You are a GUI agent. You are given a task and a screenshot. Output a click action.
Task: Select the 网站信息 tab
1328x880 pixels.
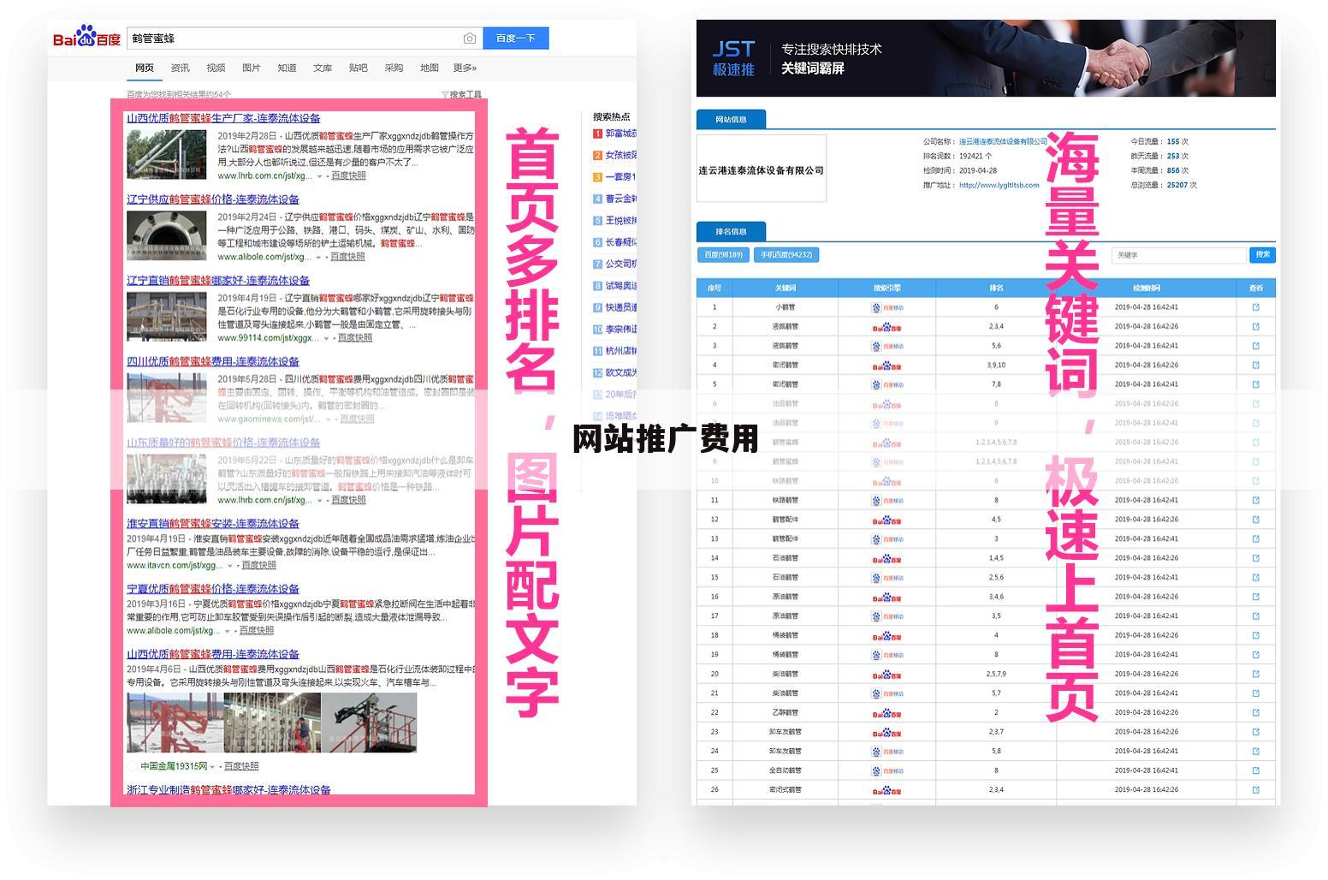click(731, 119)
